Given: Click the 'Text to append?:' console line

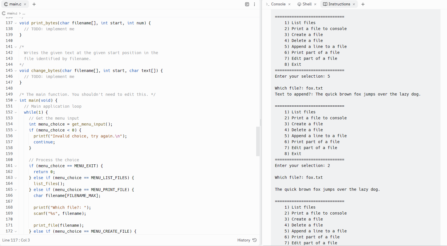Looking at the screenshot, I should pyautogui.click(x=348, y=94).
